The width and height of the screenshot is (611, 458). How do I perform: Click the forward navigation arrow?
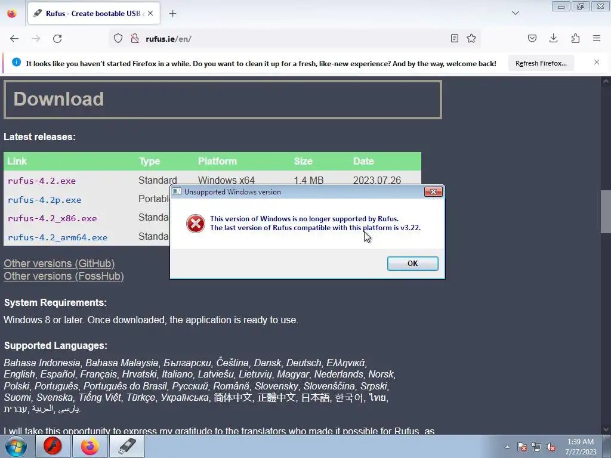(36, 39)
